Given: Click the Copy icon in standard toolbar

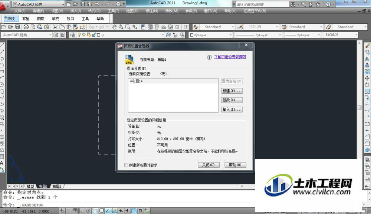Looking at the screenshot, I should [62, 27].
